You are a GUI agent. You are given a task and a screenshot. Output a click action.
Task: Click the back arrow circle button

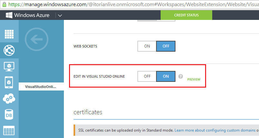(36, 39)
